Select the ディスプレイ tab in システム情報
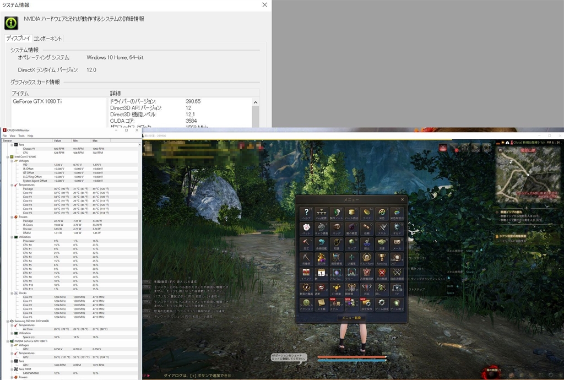The height and width of the screenshot is (380, 564). coord(18,38)
